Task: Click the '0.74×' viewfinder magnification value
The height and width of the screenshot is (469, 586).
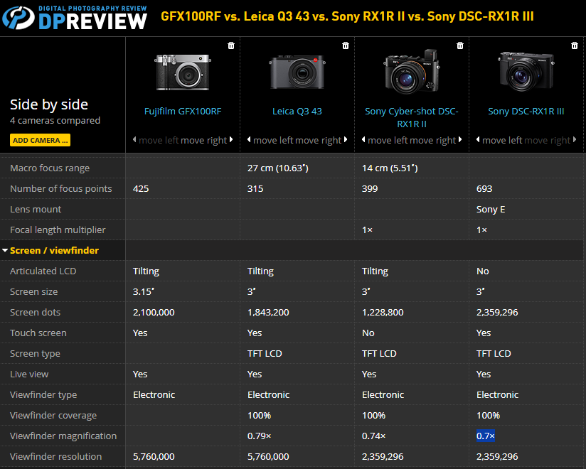Action: click(374, 436)
